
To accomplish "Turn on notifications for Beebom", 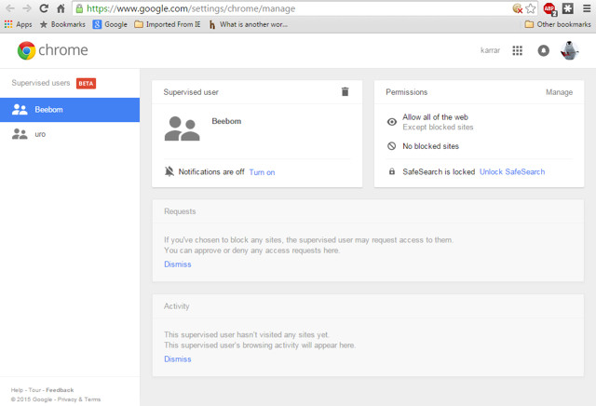I will point(262,172).
